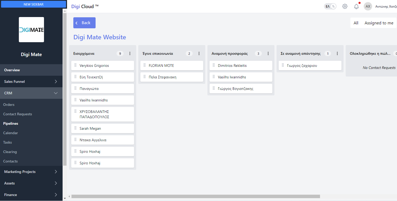The height and width of the screenshot is (201, 397).
Task: Select the Assigned to me filter
Action: click(x=379, y=23)
